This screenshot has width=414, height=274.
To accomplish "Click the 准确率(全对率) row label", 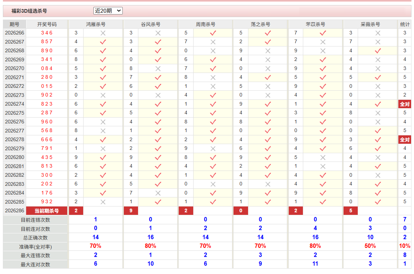I will coord(35,246).
